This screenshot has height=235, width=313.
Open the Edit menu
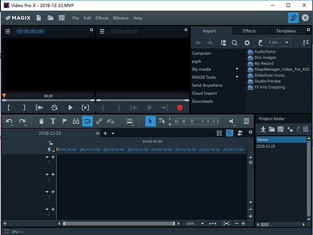click(x=87, y=18)
